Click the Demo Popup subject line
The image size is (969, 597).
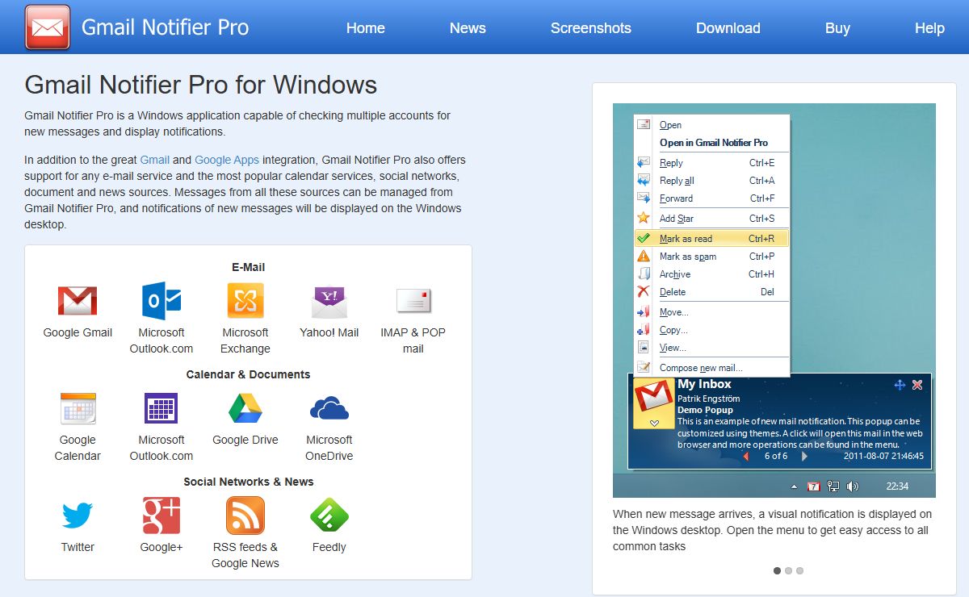tap(706, 410)
